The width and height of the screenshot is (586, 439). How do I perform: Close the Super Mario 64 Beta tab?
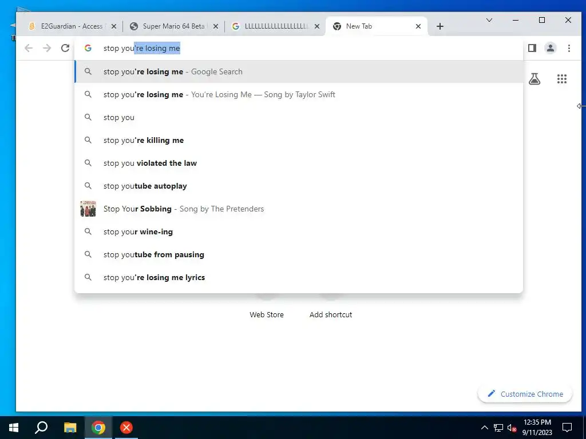216,26
